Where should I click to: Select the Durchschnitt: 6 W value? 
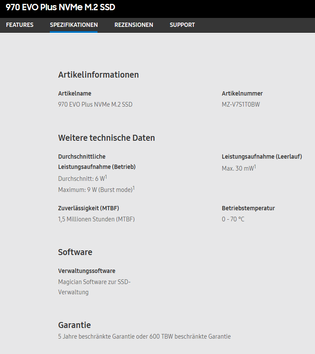(83, 178)
